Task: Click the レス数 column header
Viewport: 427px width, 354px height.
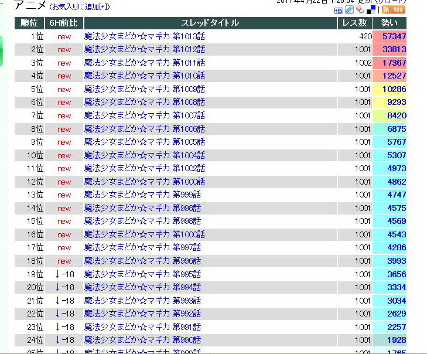Action: coord(354,23)
